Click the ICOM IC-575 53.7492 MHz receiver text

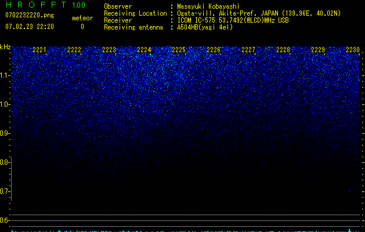(x=233, y=20)
